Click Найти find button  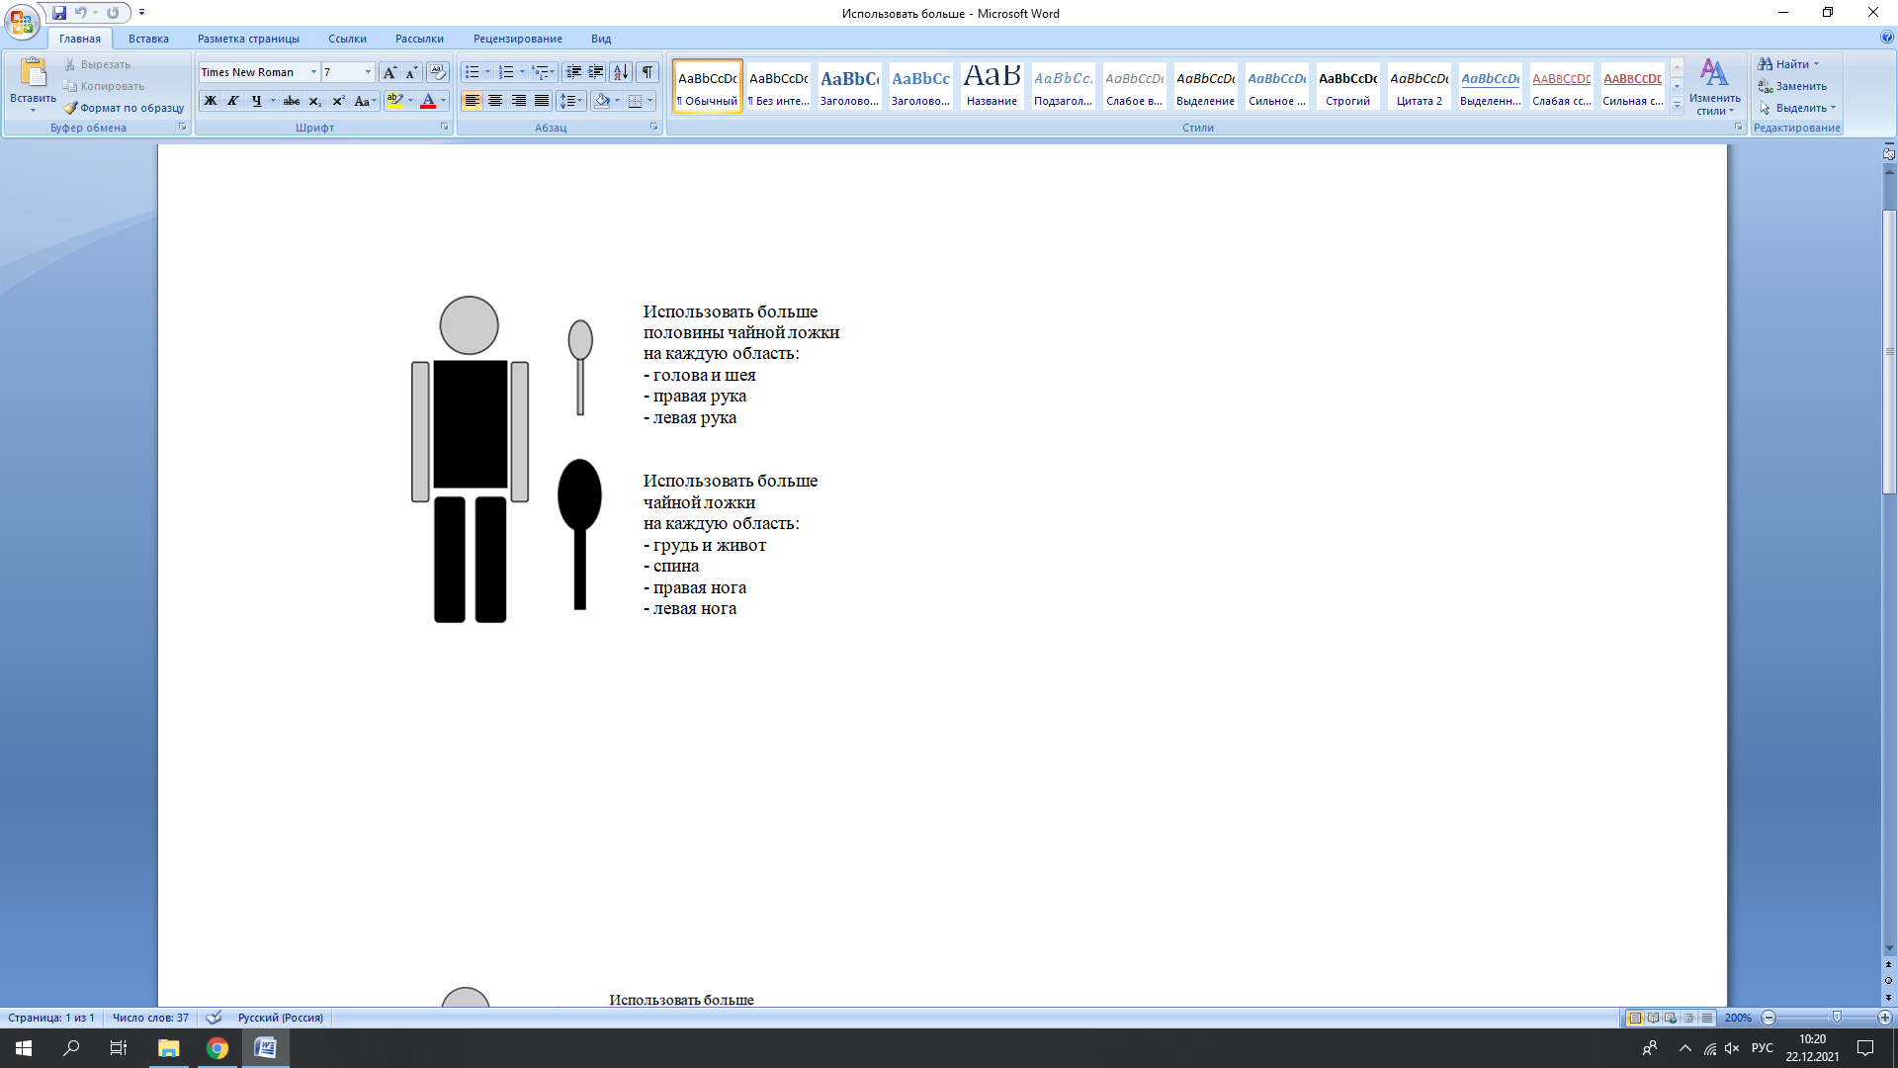[x=1788, y=64]
